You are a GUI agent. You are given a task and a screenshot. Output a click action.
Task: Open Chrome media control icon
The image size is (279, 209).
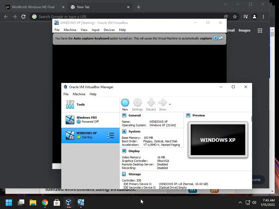245,17
